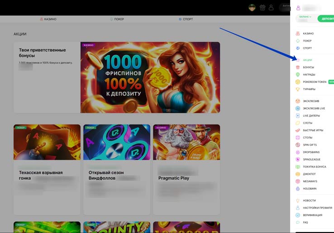Open Настройки профиля in sidebar
Screen dimensions: 334x233
[317, 208]
